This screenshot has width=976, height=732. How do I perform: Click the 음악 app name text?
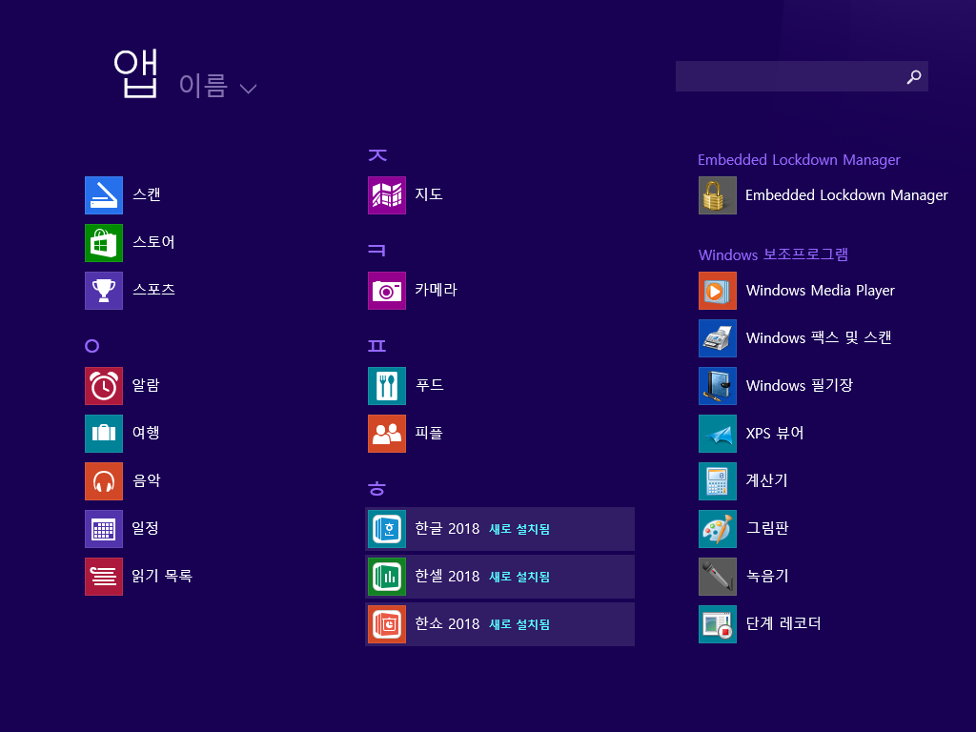pyautogui.click(x=146, y=480)
